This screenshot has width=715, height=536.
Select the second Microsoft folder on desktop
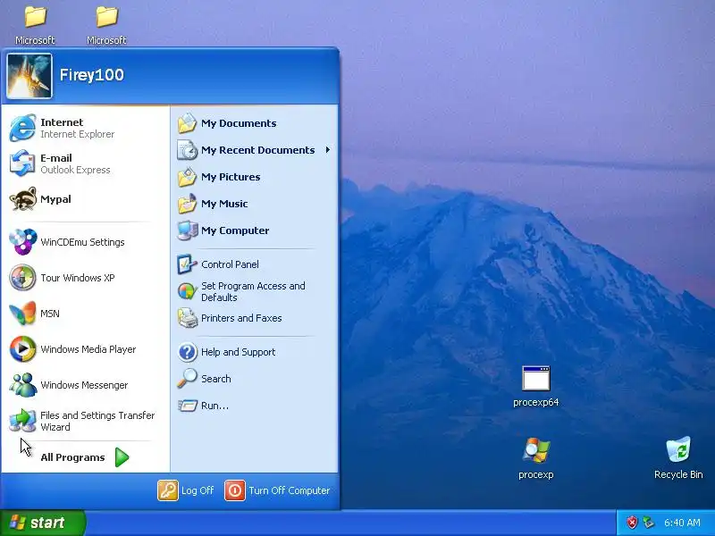pyautogui.click(x=106, y=17)
